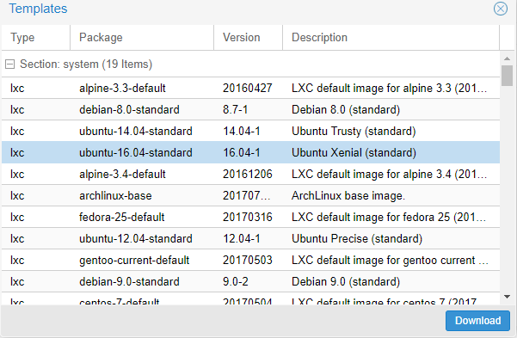Collapse the system section group
The image size is (517, 338).
point(9,64)
